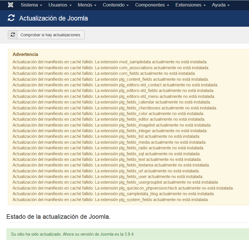Viewport: 249px width, 248px height.
Task: Click the plg_editors-xtd_menu warning line
Action: (114, 96)
